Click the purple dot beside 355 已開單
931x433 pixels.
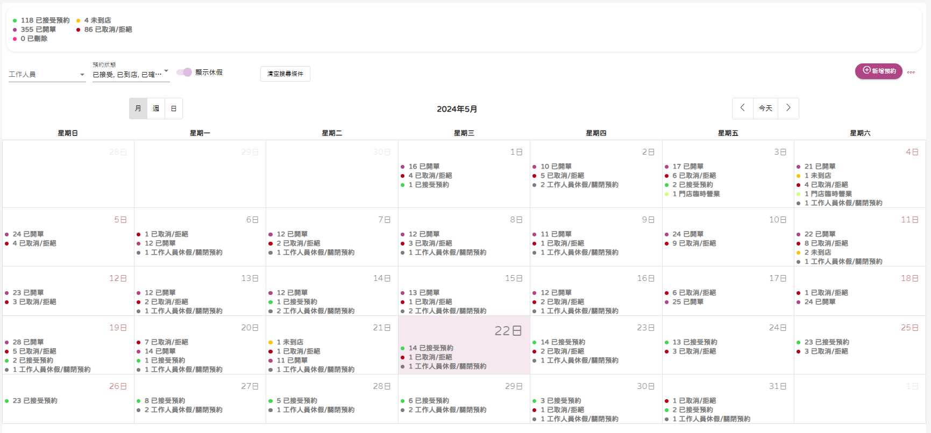15,30
